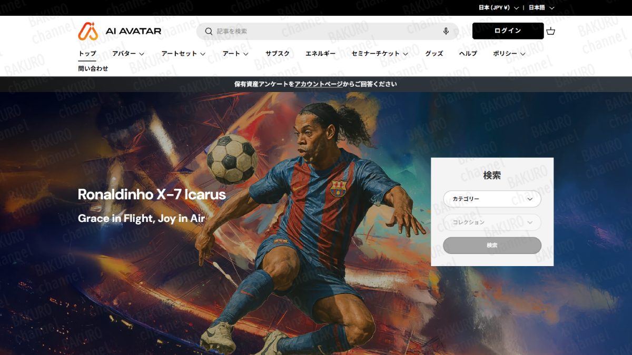Expand the セミナーチケット menu
This screenshot has height=355, width=632.
coord(380,54)
